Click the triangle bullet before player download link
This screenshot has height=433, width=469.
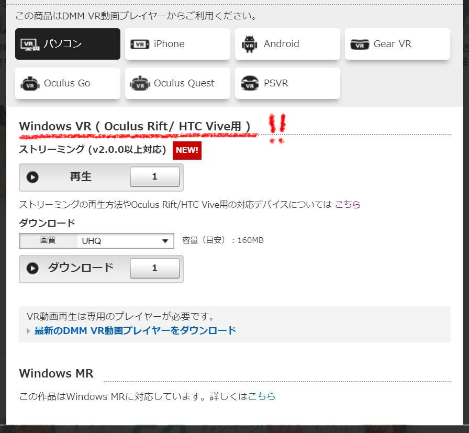pyautogui.click(x=28, y=331)
